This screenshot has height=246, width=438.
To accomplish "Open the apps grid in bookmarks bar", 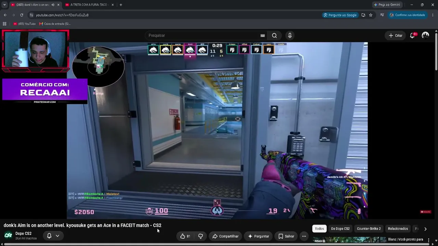I will click(4, 24).
